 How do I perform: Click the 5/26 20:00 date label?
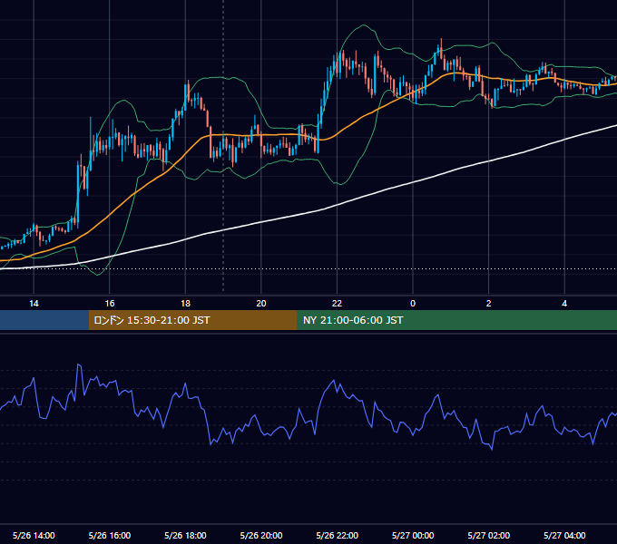261,535
